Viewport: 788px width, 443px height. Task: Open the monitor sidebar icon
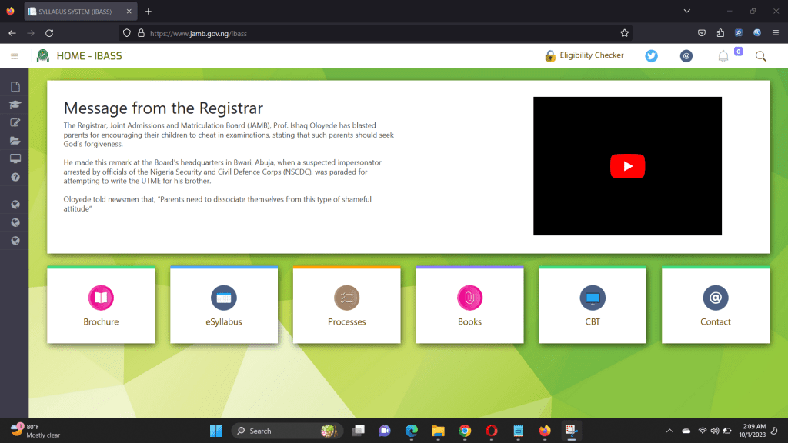(x=15, y=158)
